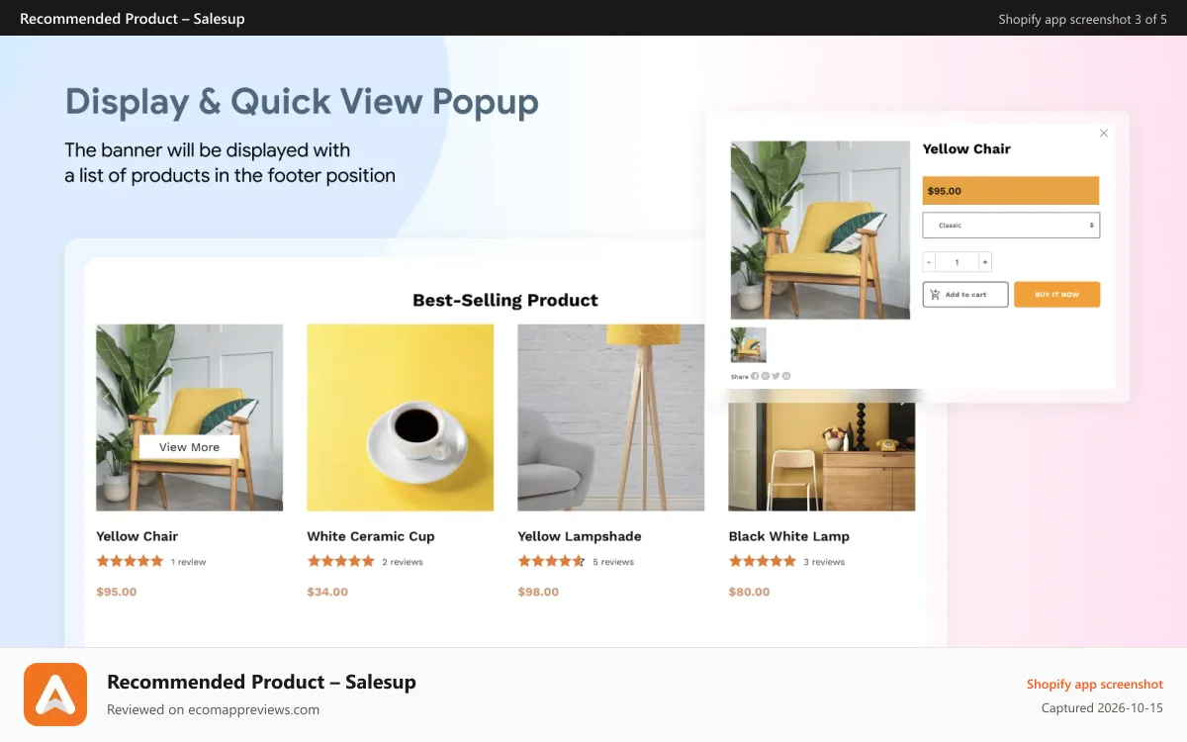Image resolution: width=1187 pixels, height=742 pixels.
Task: Click the quantity field showing 1
Action: pos(957,262)
